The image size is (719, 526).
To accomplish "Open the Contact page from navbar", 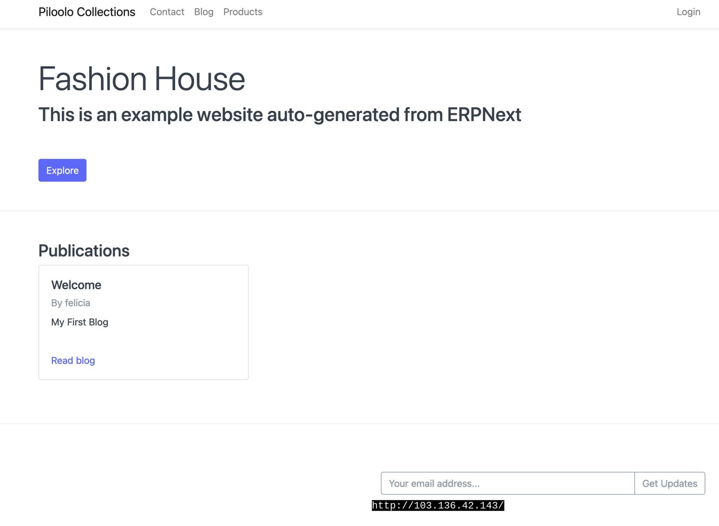I will 167,12.
